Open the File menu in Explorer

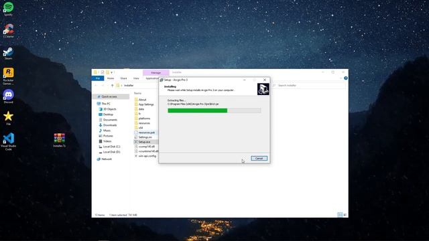(98, 78)
